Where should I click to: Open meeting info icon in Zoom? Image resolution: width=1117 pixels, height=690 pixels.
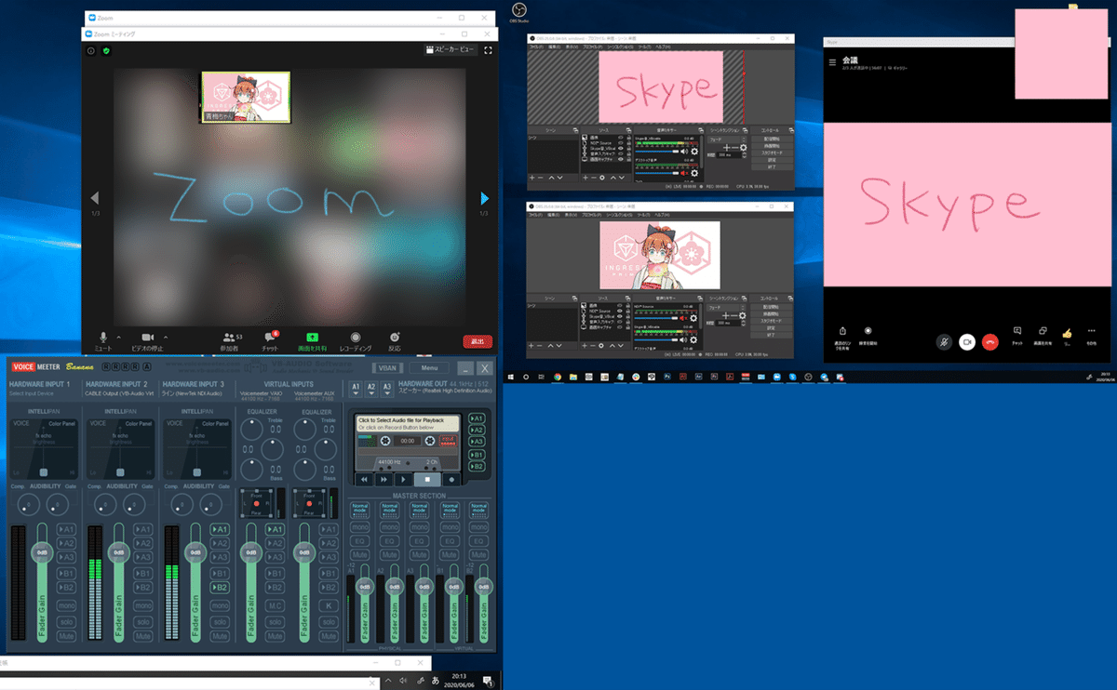pyautogui.click(x=91, y=51)
